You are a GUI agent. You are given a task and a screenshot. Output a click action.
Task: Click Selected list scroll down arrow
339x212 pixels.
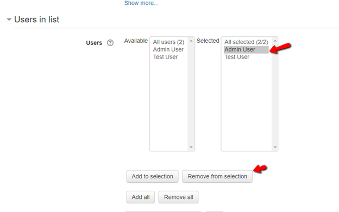tap(275, 147)
